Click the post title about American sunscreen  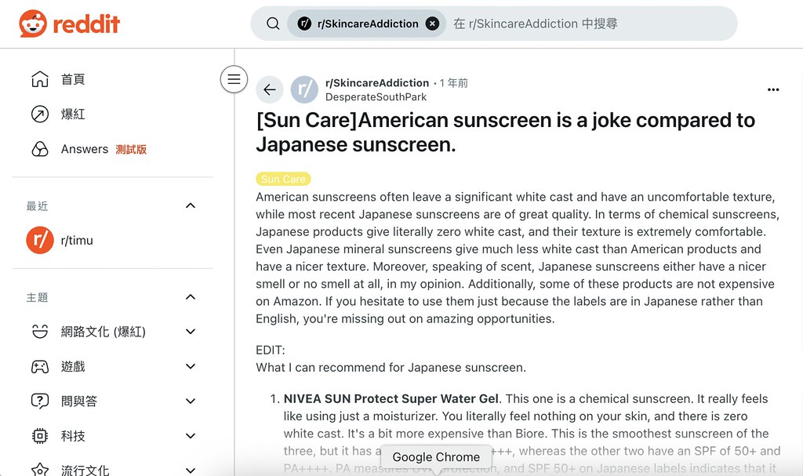(506, 133)
